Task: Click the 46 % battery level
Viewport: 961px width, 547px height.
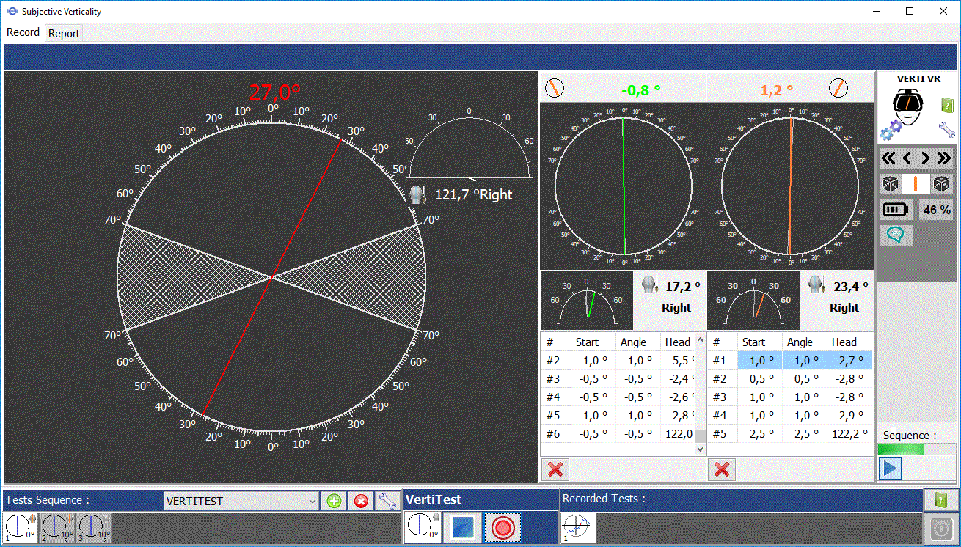Action: [936, 210]
